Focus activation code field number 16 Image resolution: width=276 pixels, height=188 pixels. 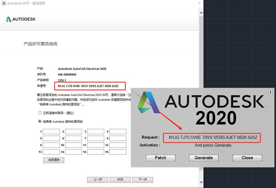pos(118,152)
